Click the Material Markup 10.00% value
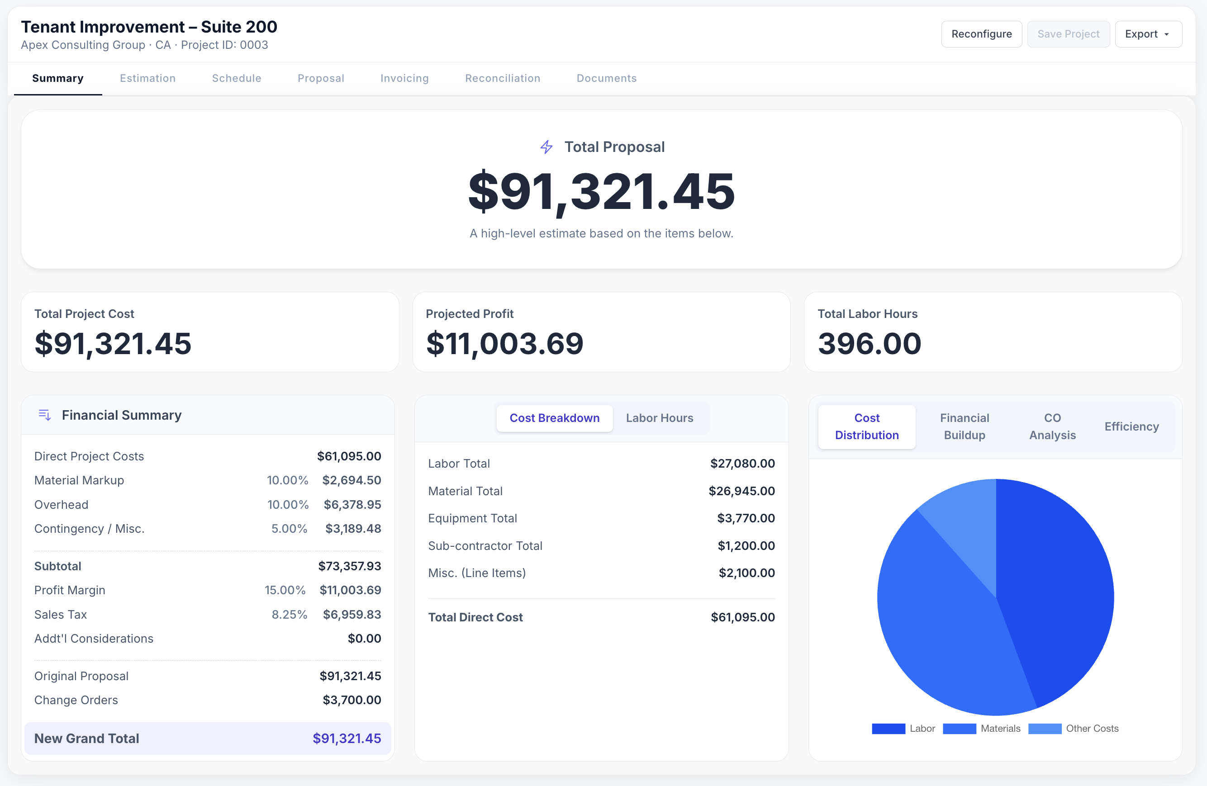1207x786 pixels. tap(287, 480)
